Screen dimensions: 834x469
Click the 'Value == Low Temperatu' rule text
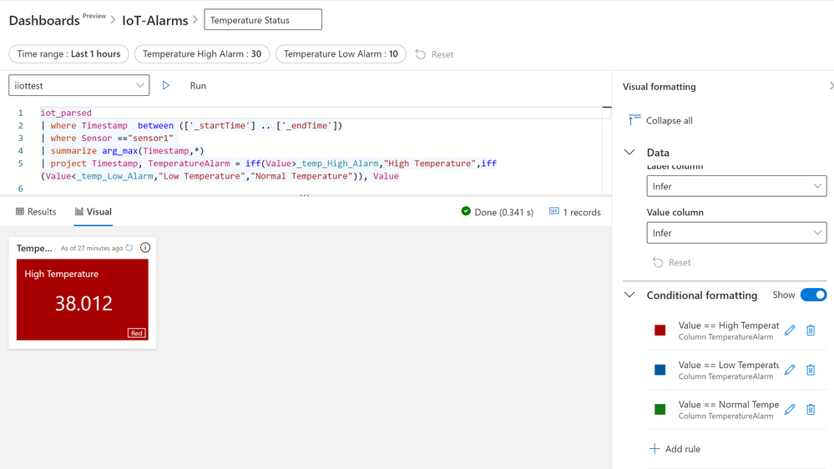729,365
